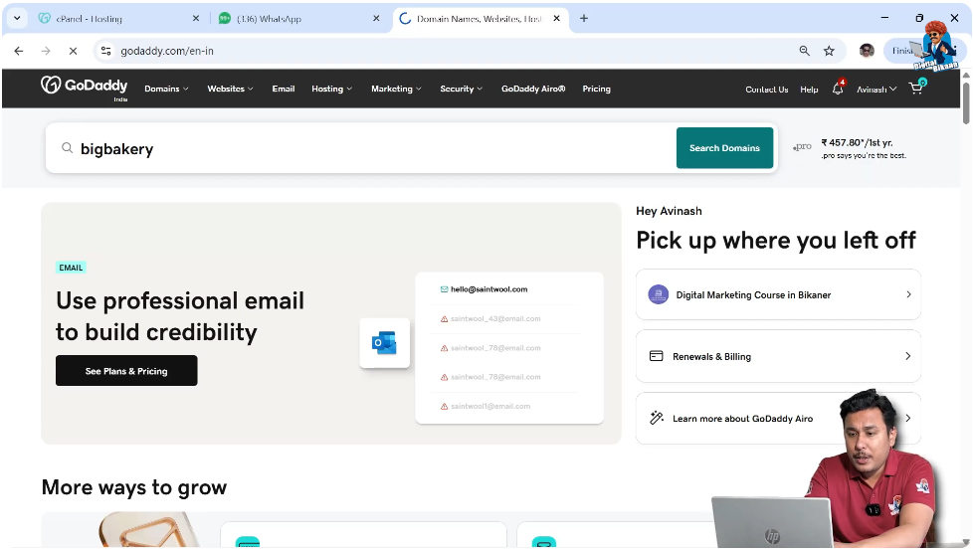Open the Contact Us link
Viewport: 973px width, 551px height.
pos(766,90)
